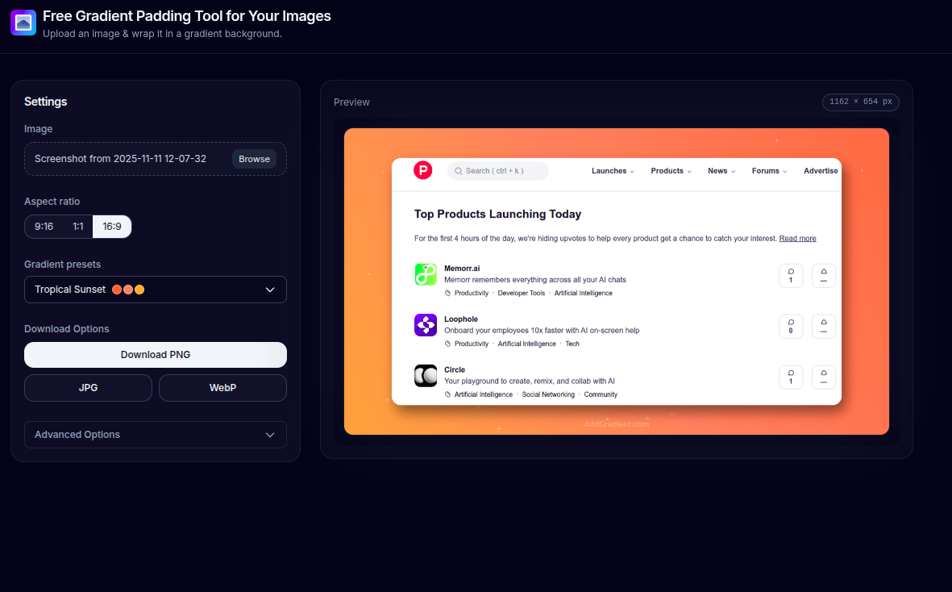Image resolution: width=952 pixels, height=592 pixels.
Task: Click the gradient tool app icon in header
Action: (x=23, y=23)
